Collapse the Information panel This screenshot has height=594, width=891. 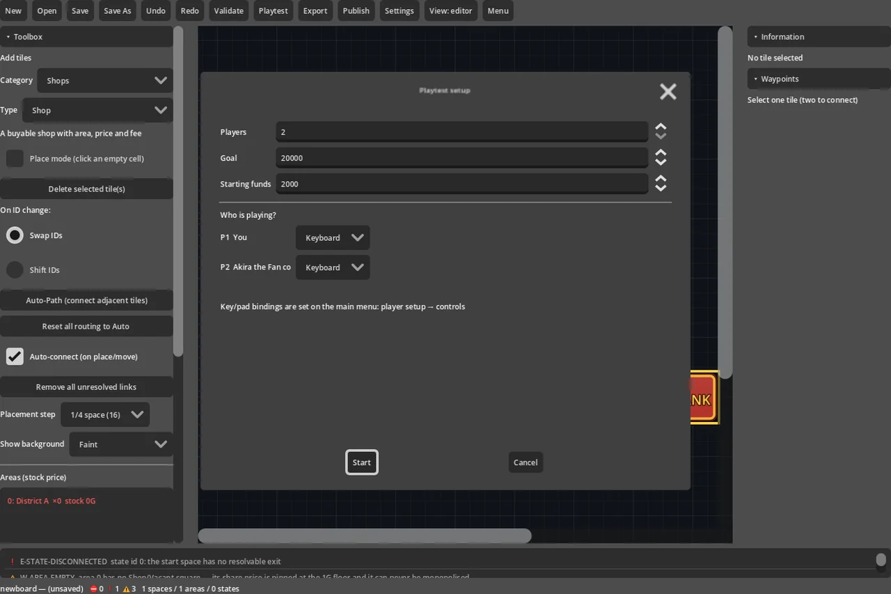[x=819, y=37]
